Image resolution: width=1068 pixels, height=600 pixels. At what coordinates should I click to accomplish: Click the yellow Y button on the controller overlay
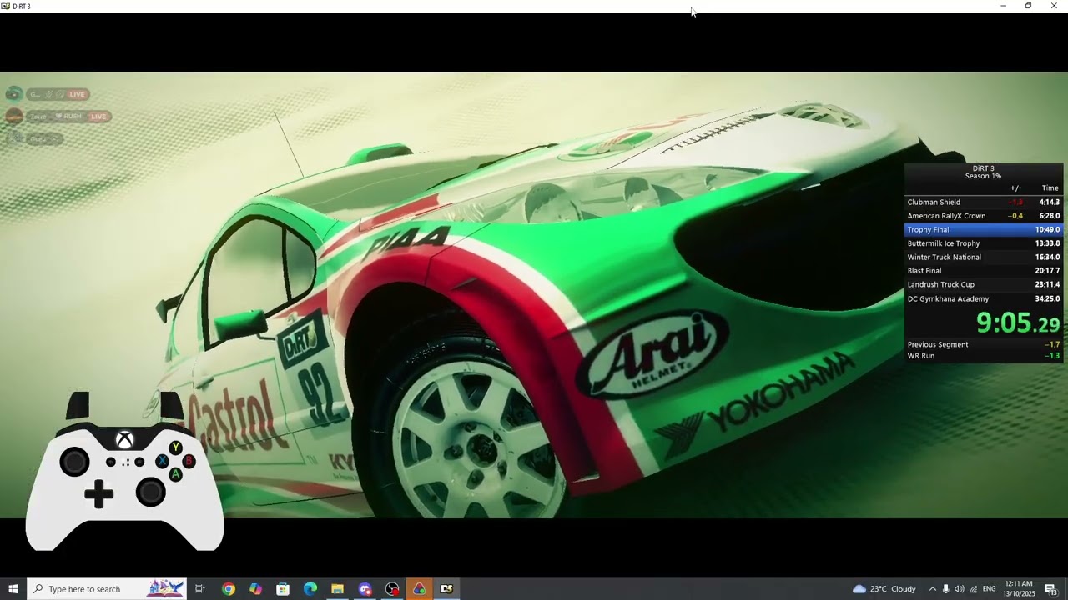tap(175, 448)
